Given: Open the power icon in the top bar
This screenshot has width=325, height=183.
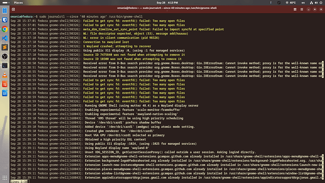Looking at the screenshot, I should pos(321,3).
